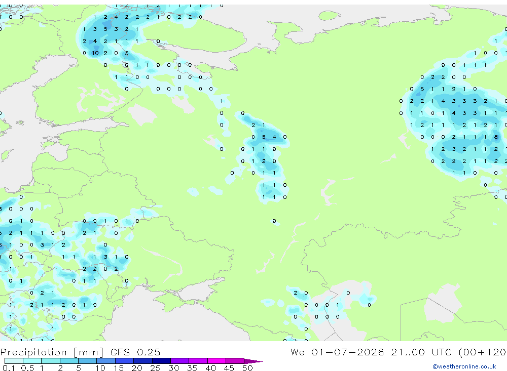Select the 35–40 mm legend swatch
507x371 pixels.
point(198,361)
